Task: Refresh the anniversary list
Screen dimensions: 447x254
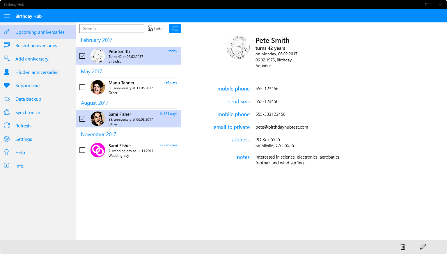Action: point(23,126)
